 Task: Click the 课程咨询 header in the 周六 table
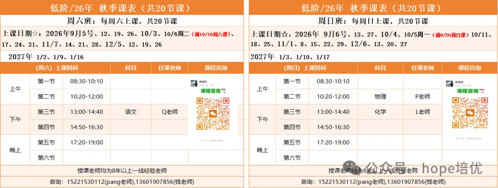[x=216, y=68]
